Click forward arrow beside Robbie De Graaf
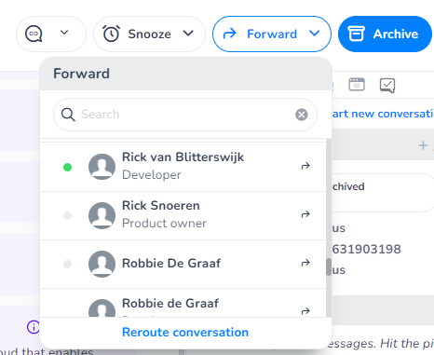Screen dimensions: 434x355 click(x=305, y=263)
